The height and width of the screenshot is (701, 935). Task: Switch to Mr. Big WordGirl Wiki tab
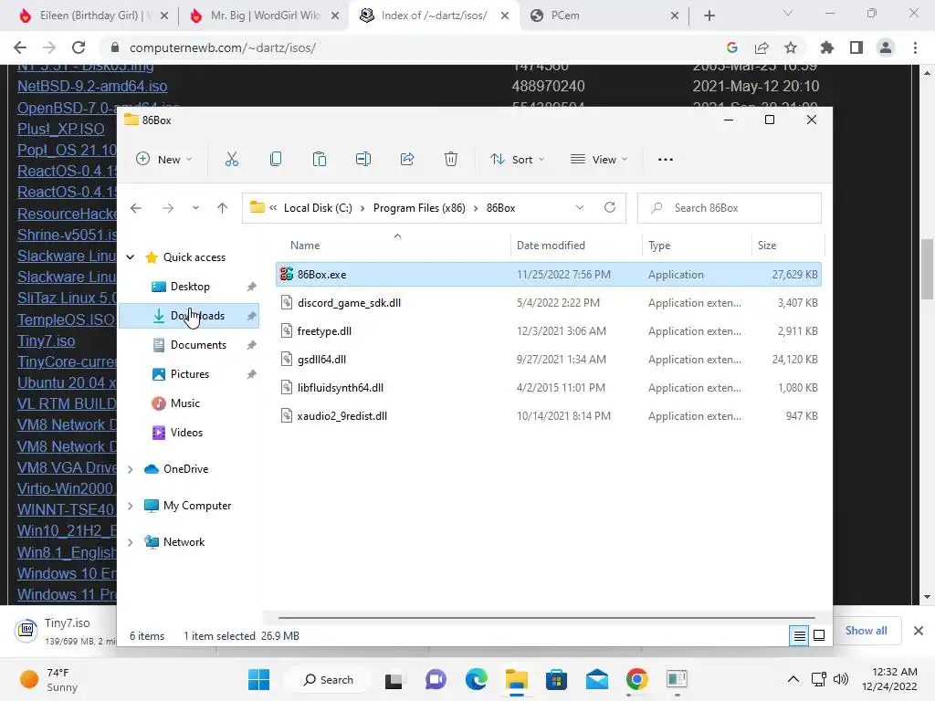click(x=265, y=16)
